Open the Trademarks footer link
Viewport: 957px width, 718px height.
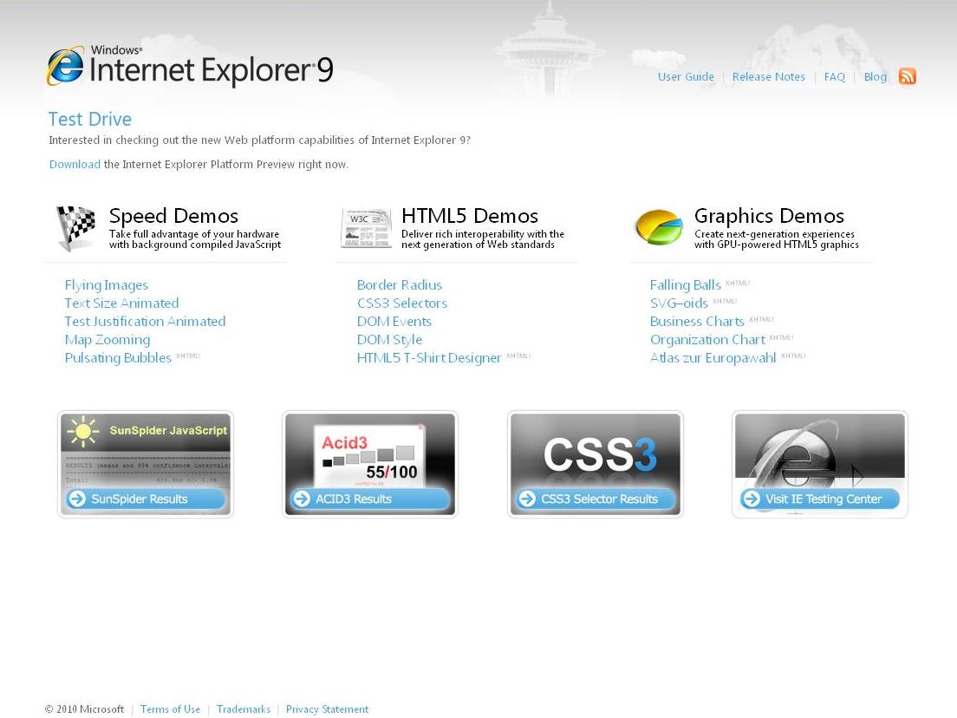click(x=243, y=709)
